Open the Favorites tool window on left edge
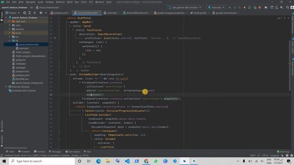Viewport: 294px width, 165px height. pos(2,141)
